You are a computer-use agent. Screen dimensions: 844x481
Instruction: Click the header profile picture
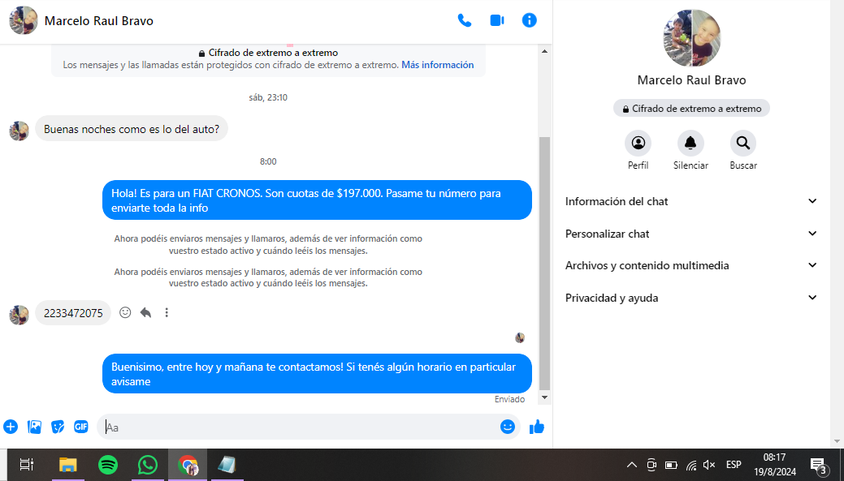[23, 20]
